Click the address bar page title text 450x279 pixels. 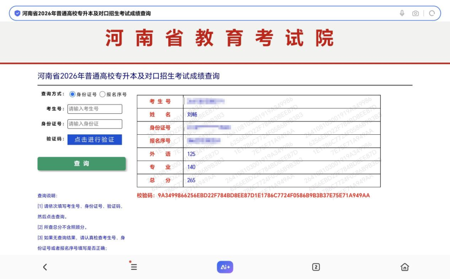click(87, 13)
